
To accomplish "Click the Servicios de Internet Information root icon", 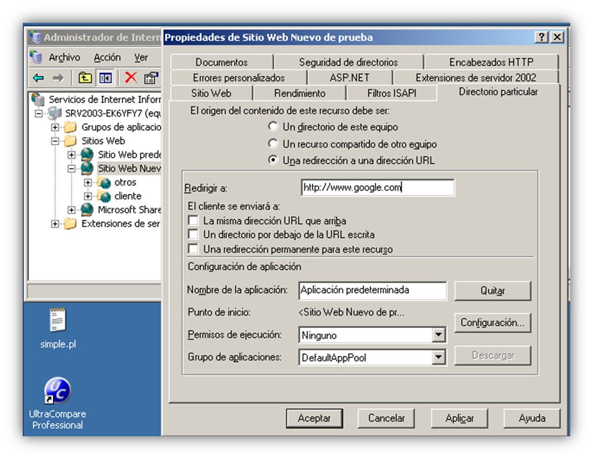I will 38,99.
